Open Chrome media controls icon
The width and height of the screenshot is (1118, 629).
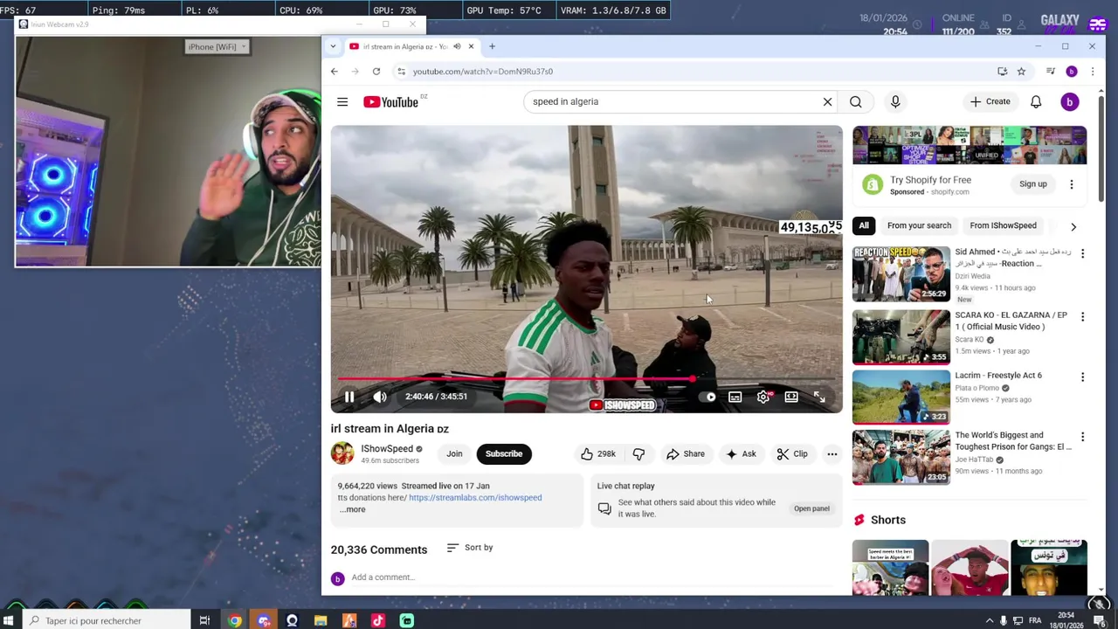coord(1051,72)
